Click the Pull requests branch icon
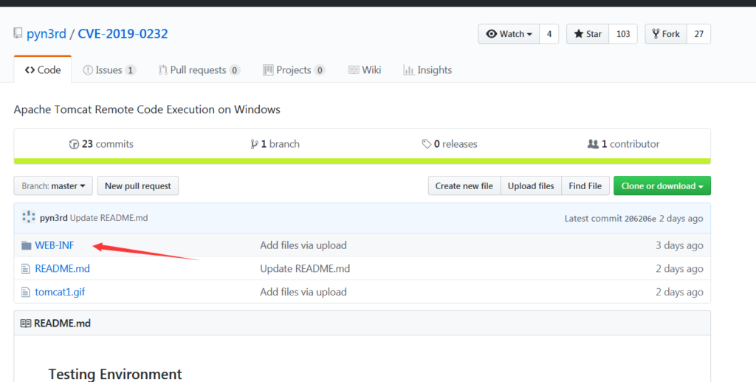 pyautogui.click(x=163, y=70)
